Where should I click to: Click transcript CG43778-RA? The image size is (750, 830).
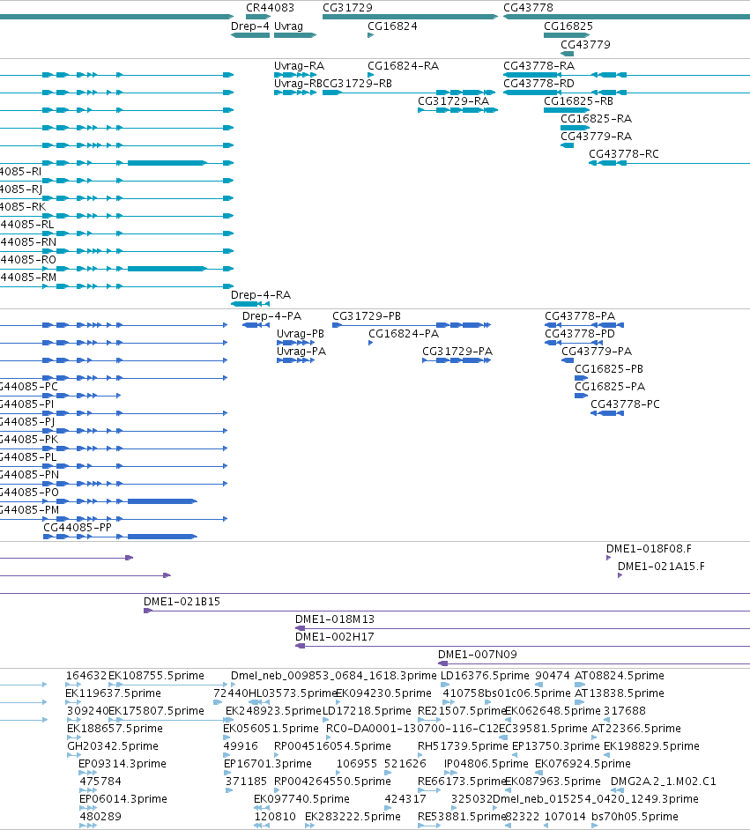coord(538,66)
